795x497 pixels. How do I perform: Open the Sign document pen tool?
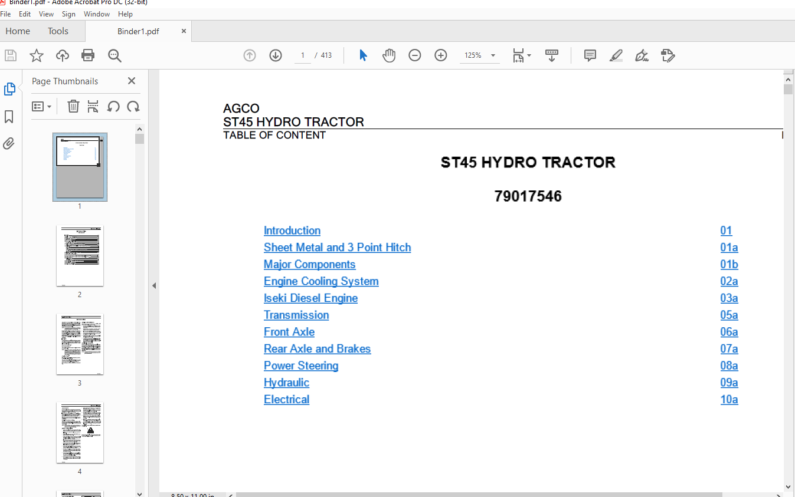[642, 55]
